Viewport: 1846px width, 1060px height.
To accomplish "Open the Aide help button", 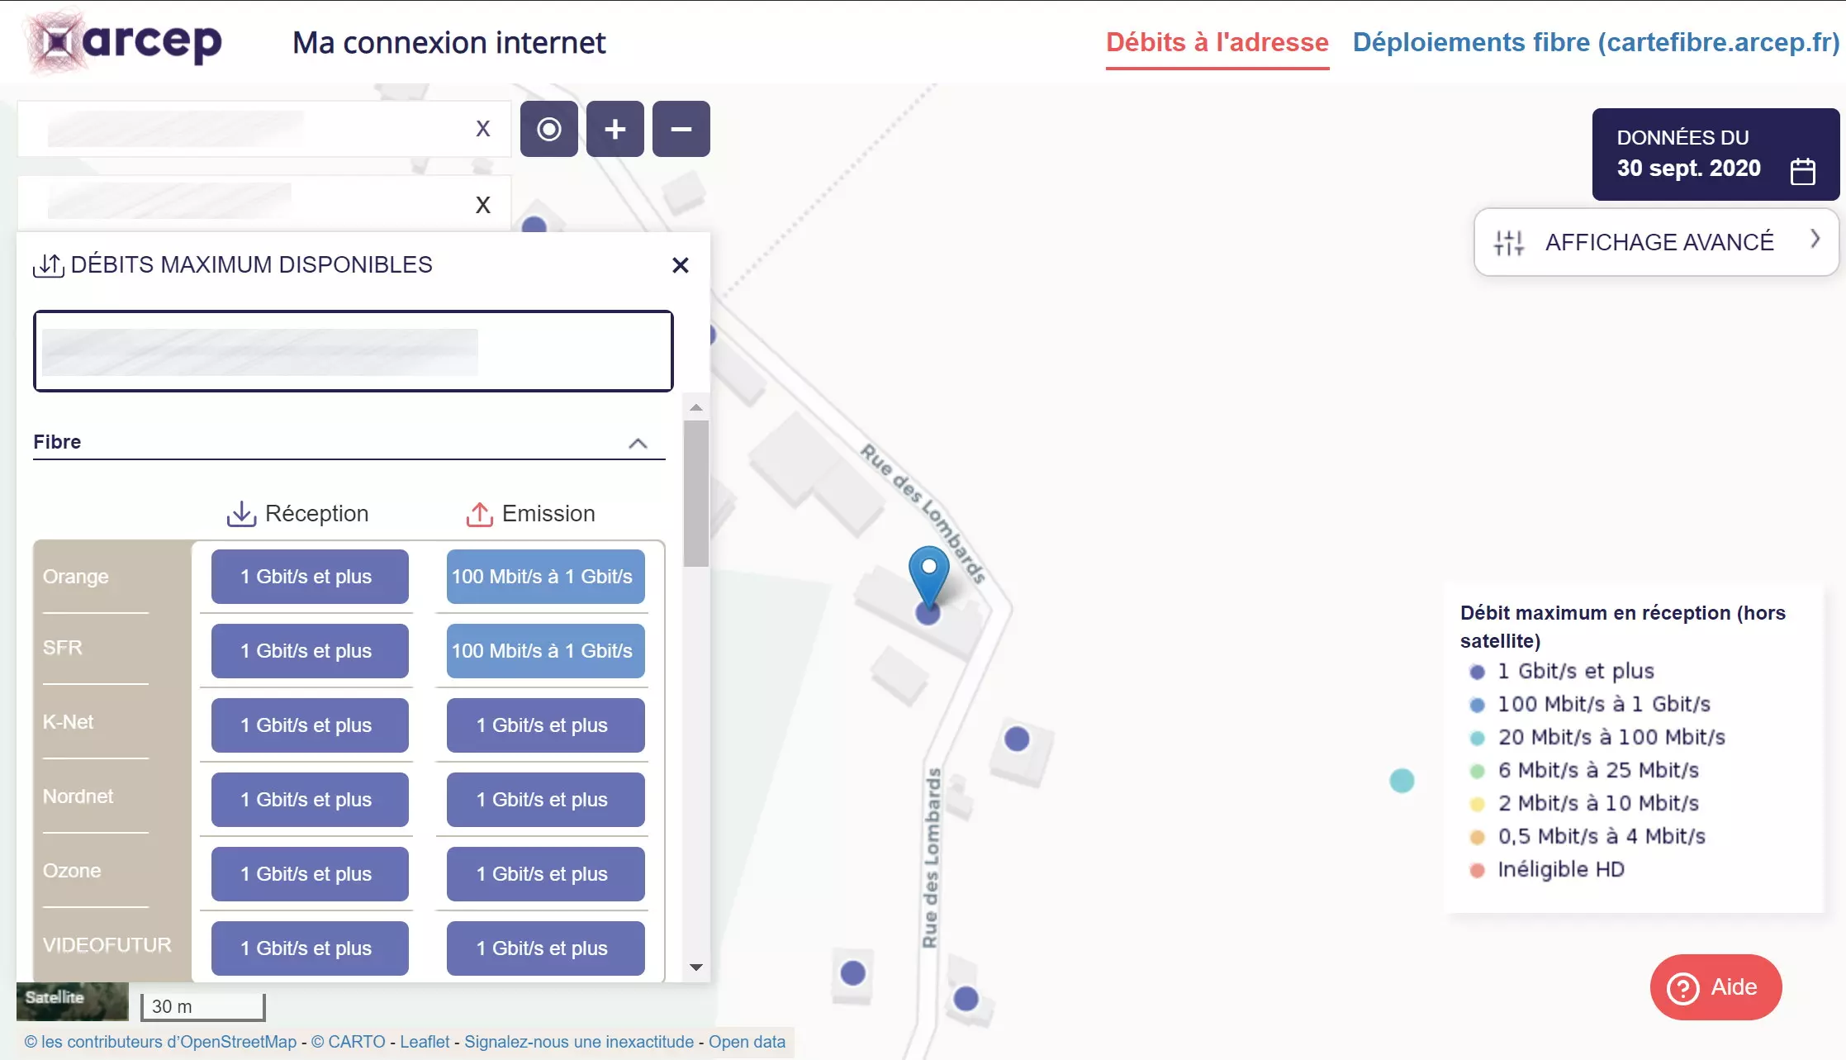I will click(1715, 987).
